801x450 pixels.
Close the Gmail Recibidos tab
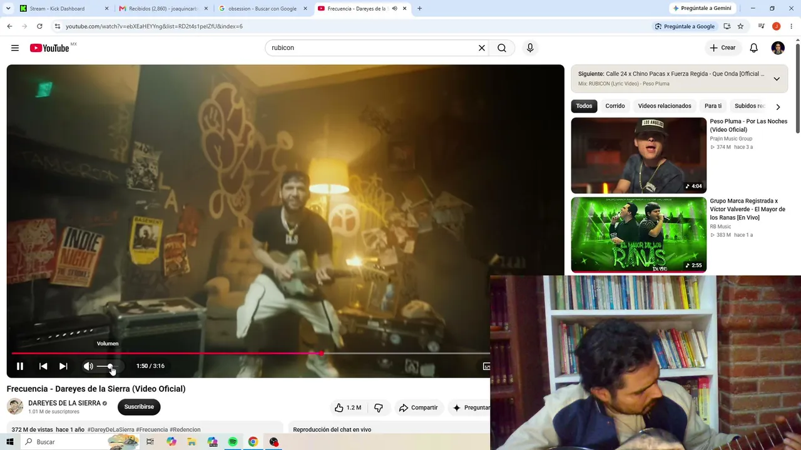[x=206, y=9]
